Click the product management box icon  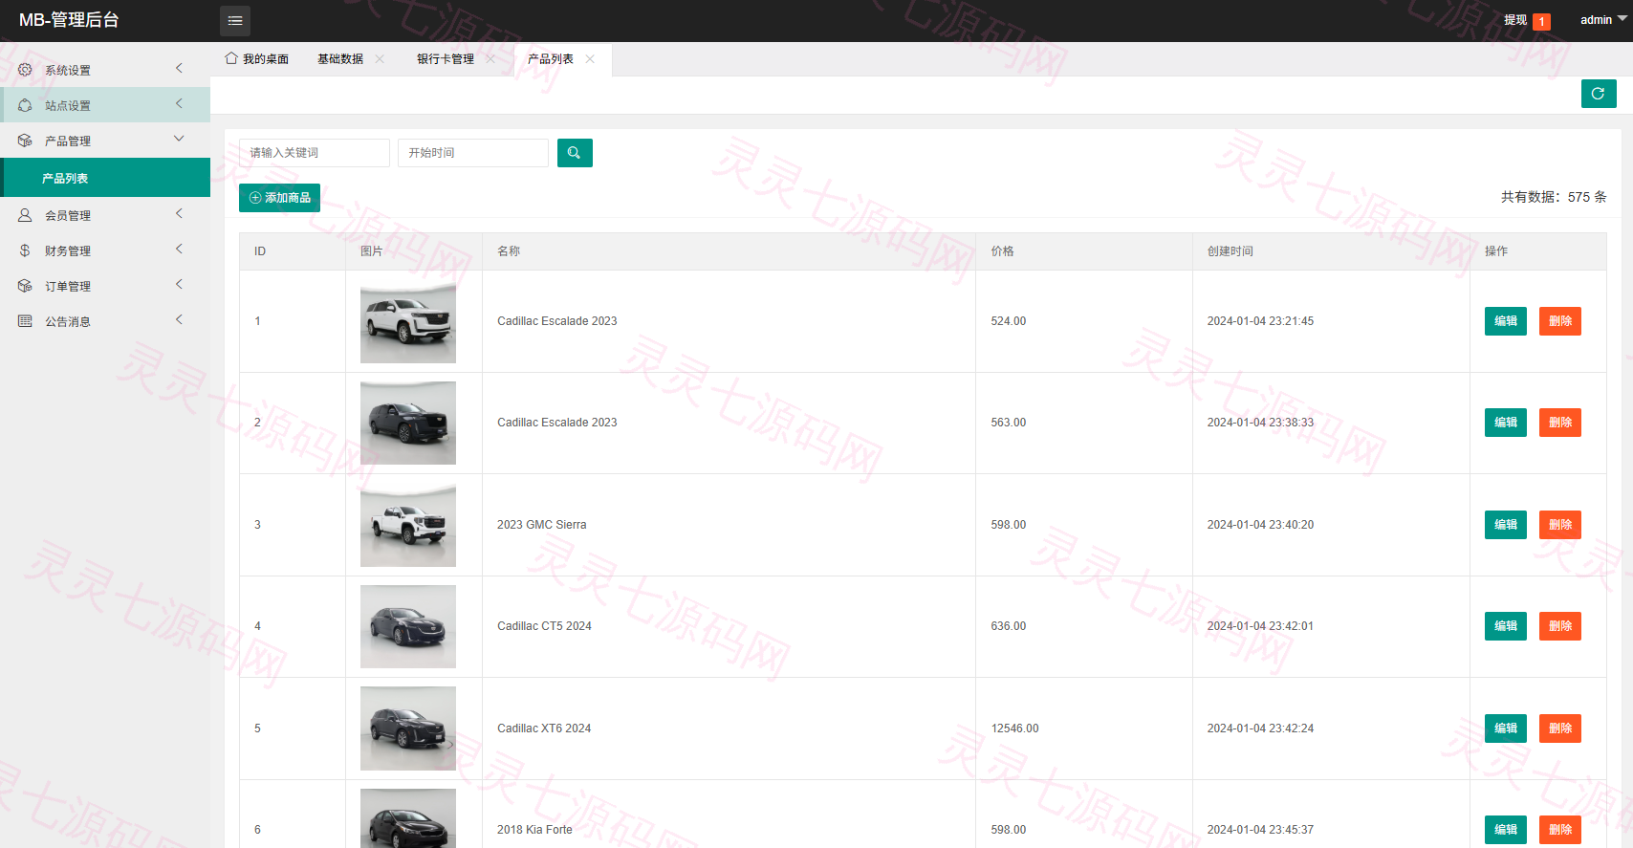coord(25,141)
